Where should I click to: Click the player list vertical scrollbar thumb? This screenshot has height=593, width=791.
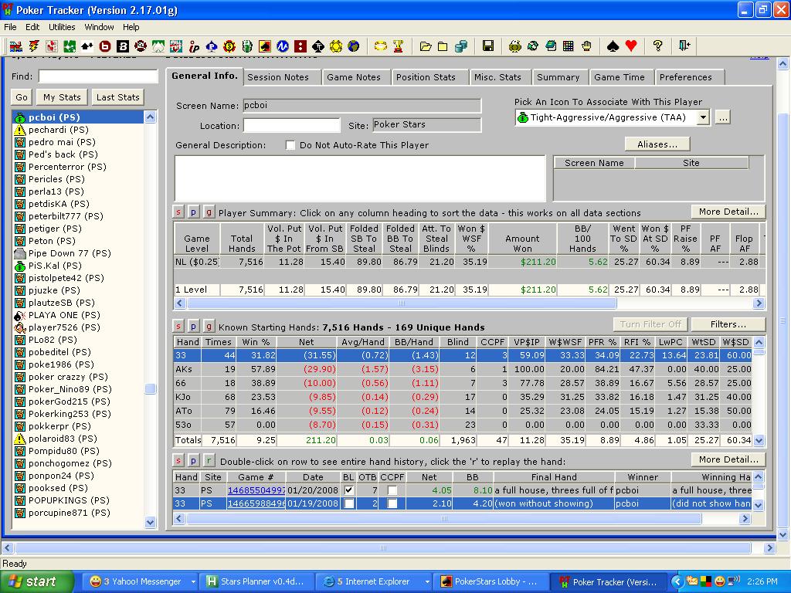tap(150, 389)
